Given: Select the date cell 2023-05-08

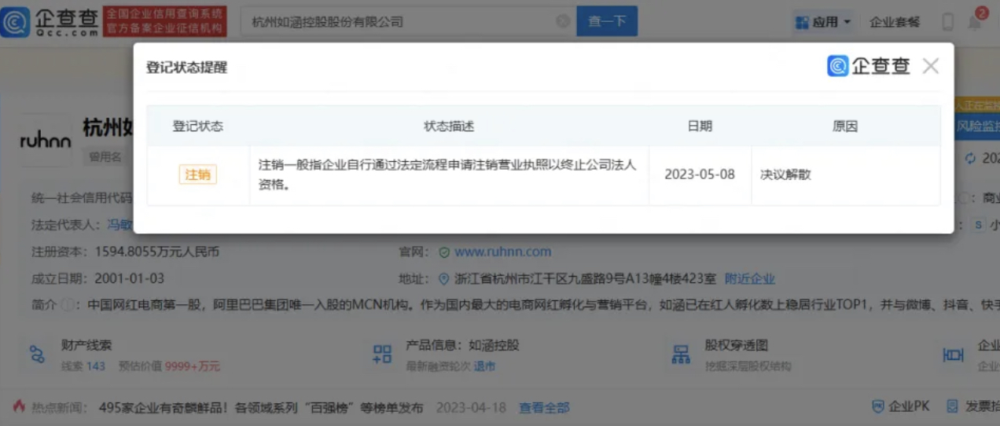Looking at the screenshot, I should (x=700, y=174).
